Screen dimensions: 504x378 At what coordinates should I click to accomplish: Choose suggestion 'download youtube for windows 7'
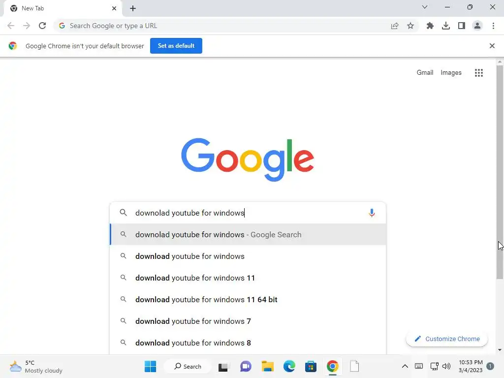(x=248, y=321)
